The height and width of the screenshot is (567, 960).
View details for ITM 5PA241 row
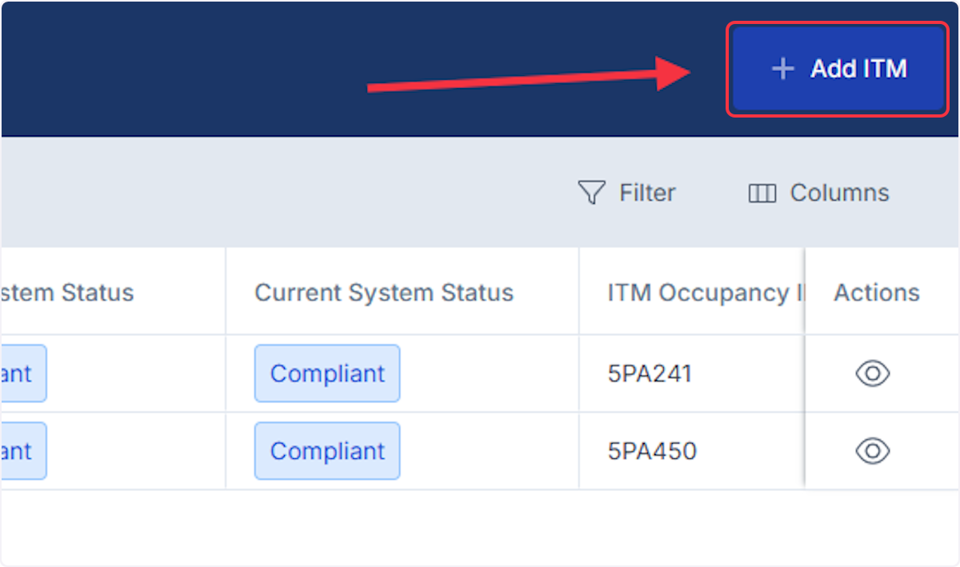(x=873, y=373)
